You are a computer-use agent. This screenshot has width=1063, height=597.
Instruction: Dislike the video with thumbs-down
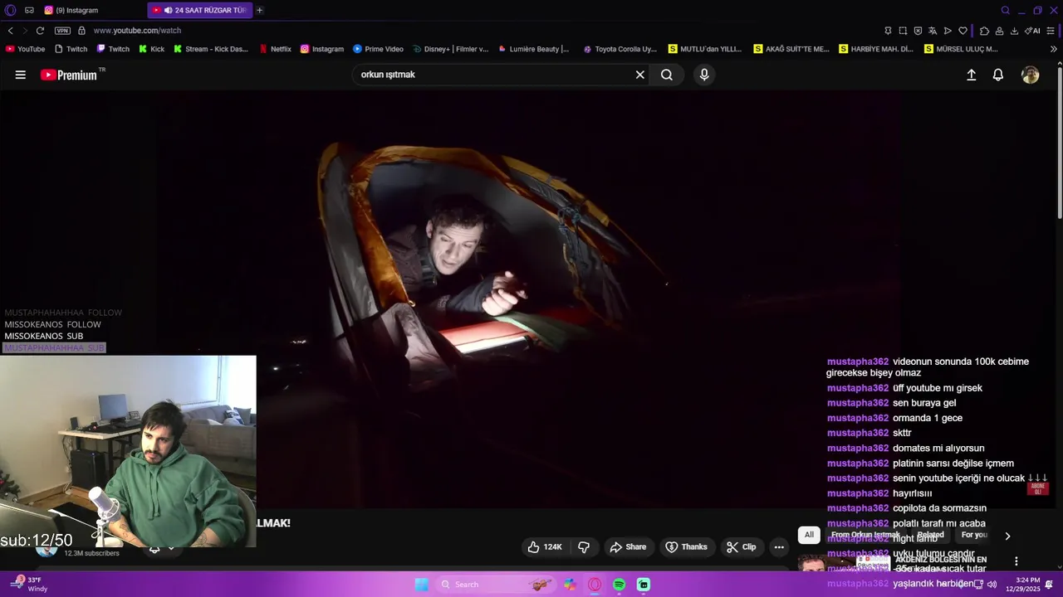[584, 547]
